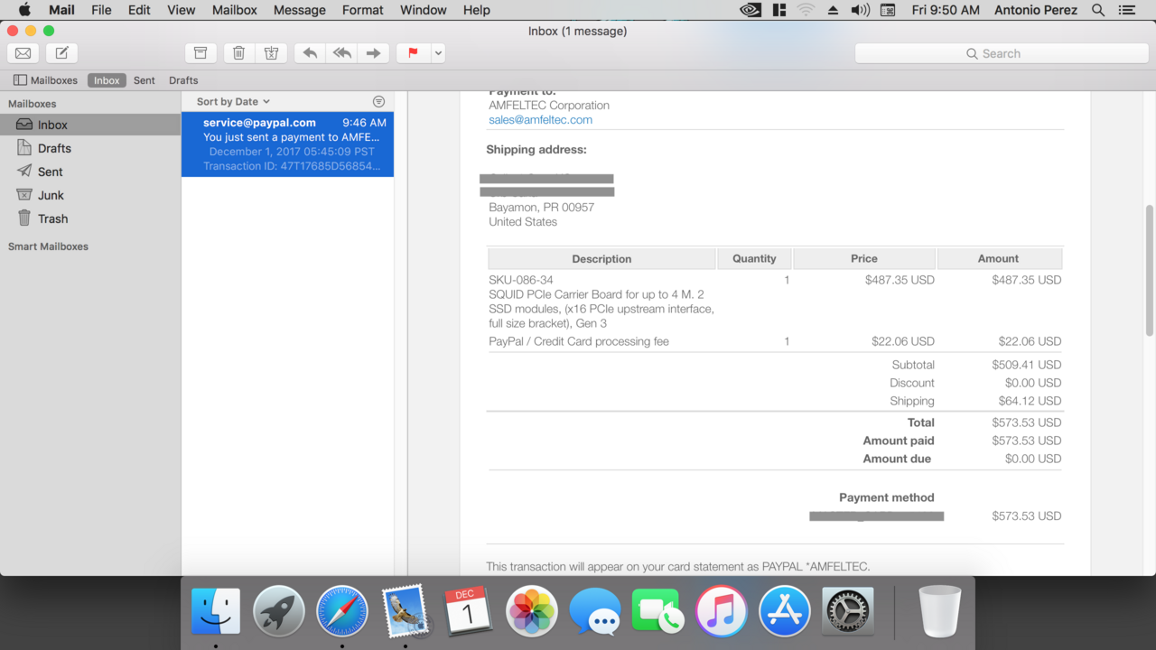Open Inbox mailbox in sidebar
The width and height of the screenshot is (1156, 650).
(90, 125)
